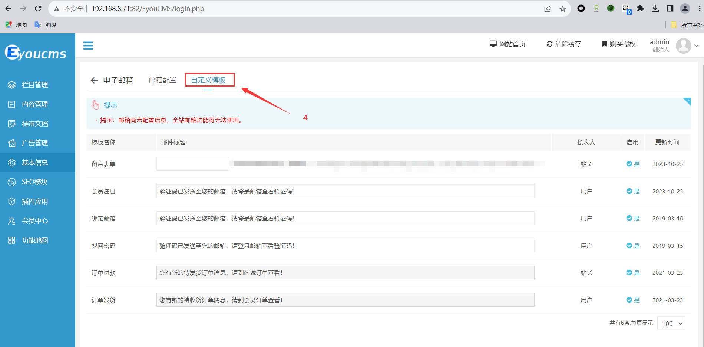Toggle 启用 for 留言表单 row
Image resolution: width=704 pixels, height=347 pixels.
point(633,164)
